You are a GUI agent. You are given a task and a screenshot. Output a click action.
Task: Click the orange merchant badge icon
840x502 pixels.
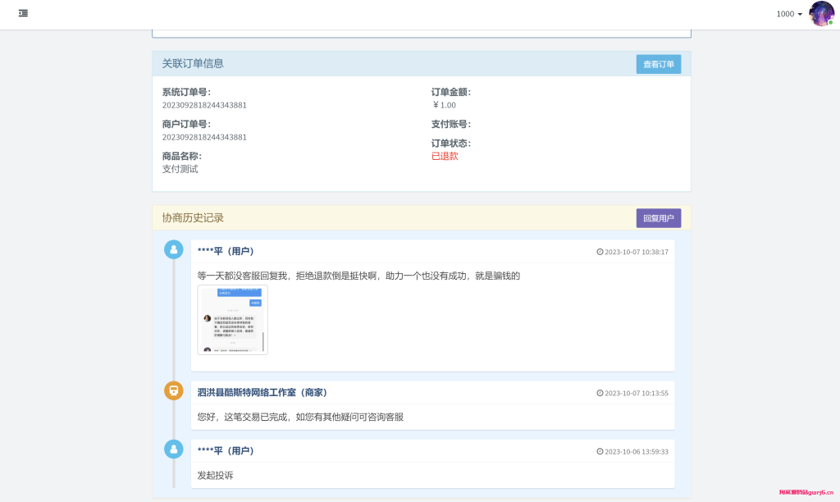click(173, 391)
